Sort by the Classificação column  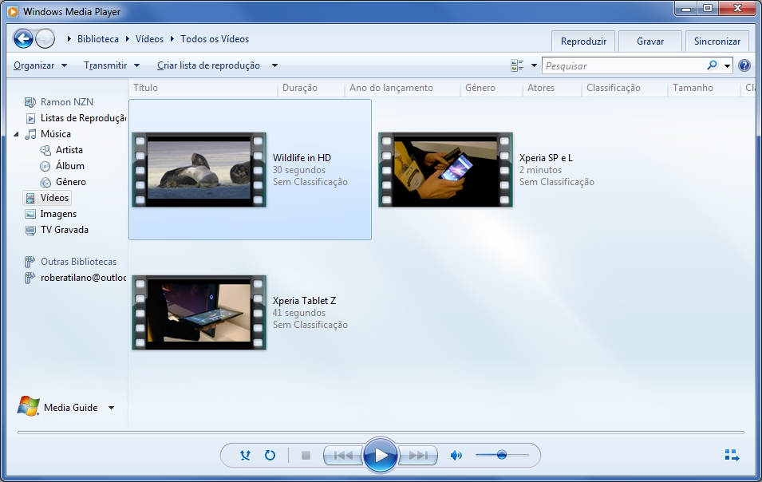click(625, 88)
